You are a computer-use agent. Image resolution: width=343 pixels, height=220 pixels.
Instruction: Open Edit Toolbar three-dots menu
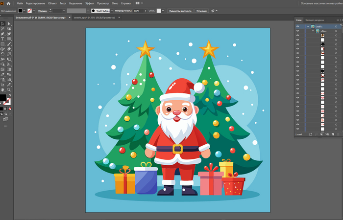tap(6, 126)
